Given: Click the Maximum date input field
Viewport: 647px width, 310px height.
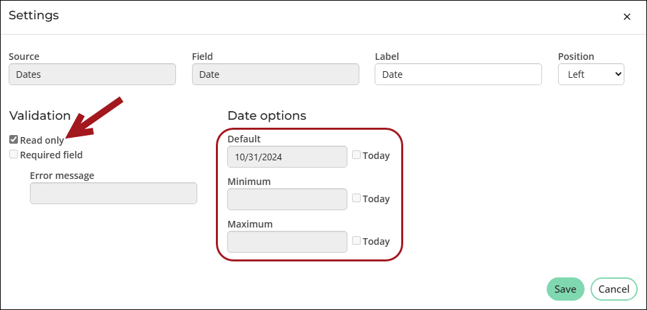Looking at the screenshot, I should (287, 241).
